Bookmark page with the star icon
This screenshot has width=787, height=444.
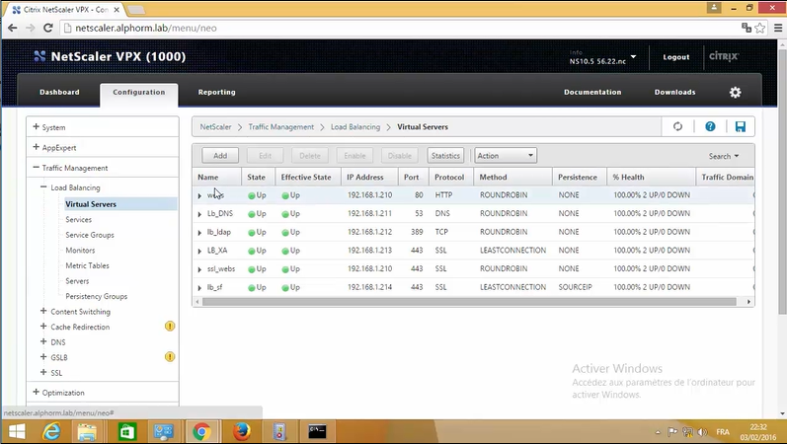pos(760,28)
